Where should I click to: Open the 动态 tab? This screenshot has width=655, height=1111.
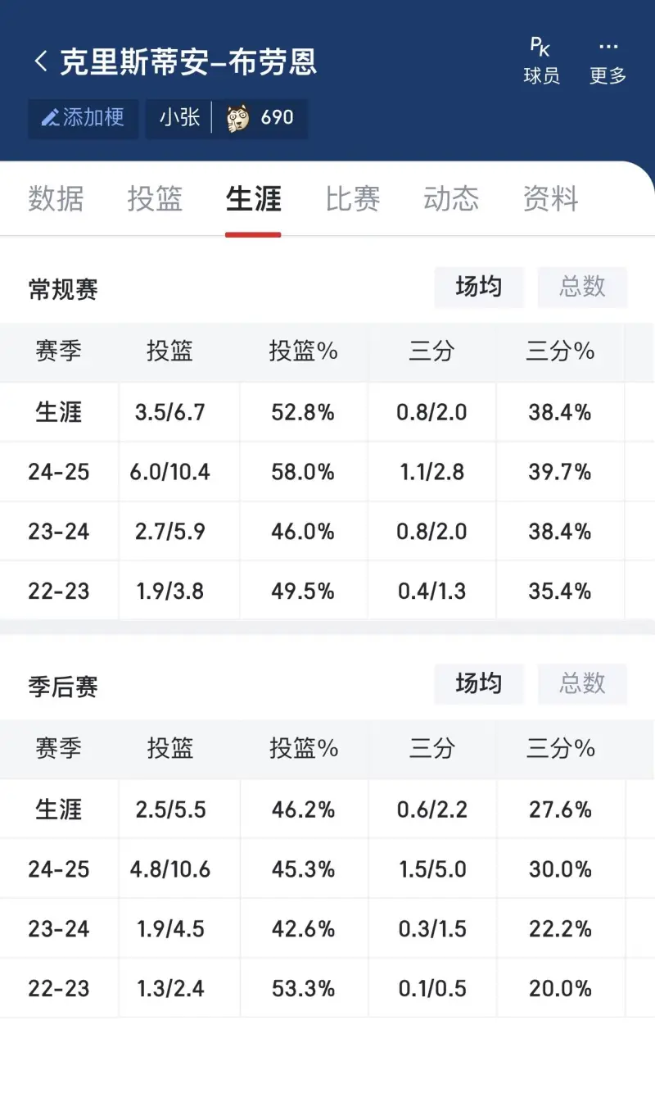point(451,199)
